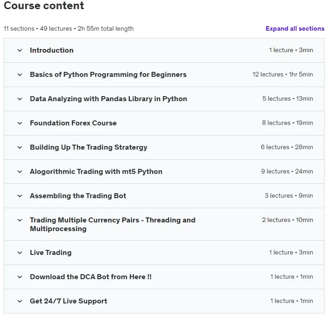Expand Basics of Python Programming chevron
Screen dimensions: 331x319
tap(20, 75)
